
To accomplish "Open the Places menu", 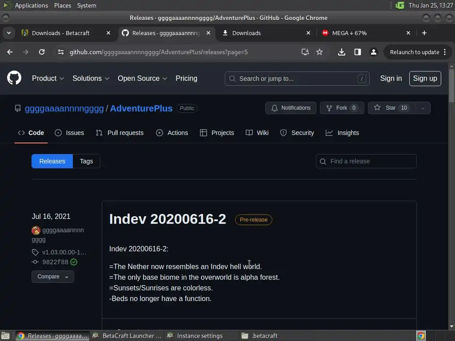I will (x=63, y=5).
